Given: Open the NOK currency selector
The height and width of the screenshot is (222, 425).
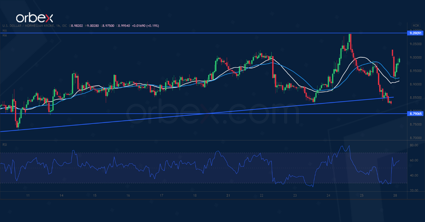Looking at the screenshot, I should click(415, 25).
